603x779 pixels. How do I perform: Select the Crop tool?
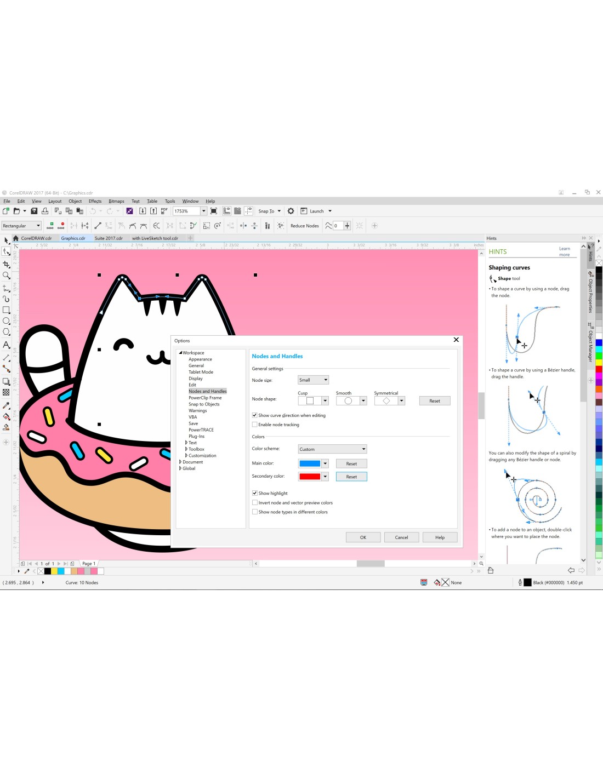pyautogui.click(x=6, y=264)
